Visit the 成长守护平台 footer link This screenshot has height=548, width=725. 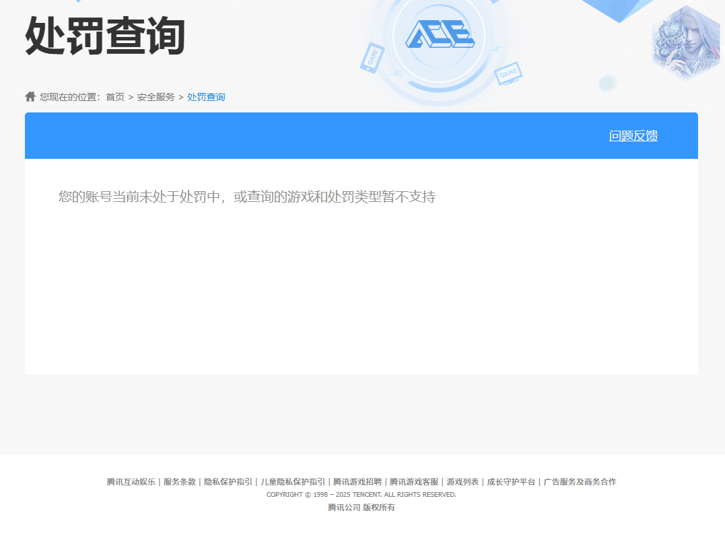pyautogui.click(x=511, y=482)
